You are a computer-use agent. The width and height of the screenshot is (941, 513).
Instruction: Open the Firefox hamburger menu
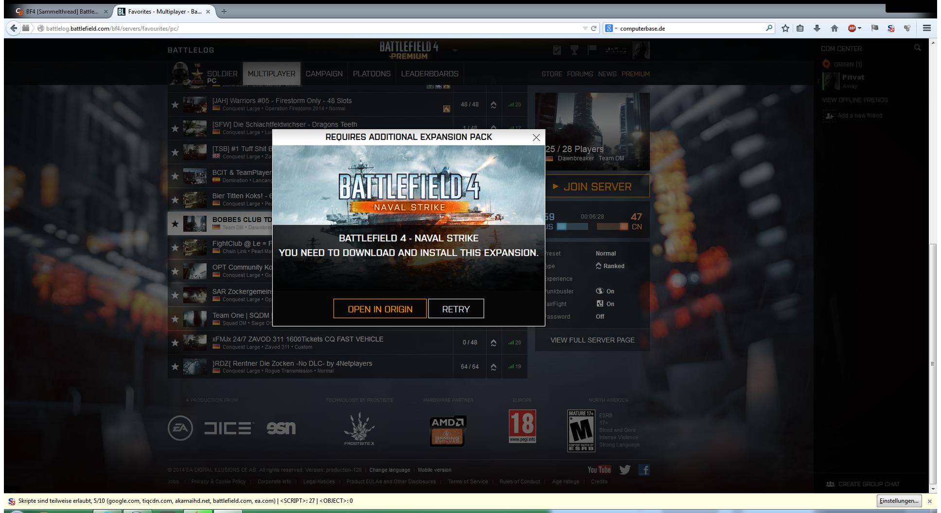[926, 28]
